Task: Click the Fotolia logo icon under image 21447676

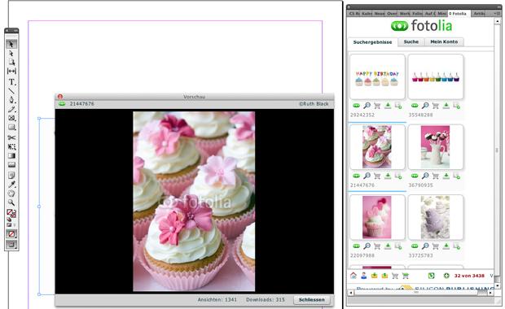Action: pyautogui.click(x=356, y=176)
